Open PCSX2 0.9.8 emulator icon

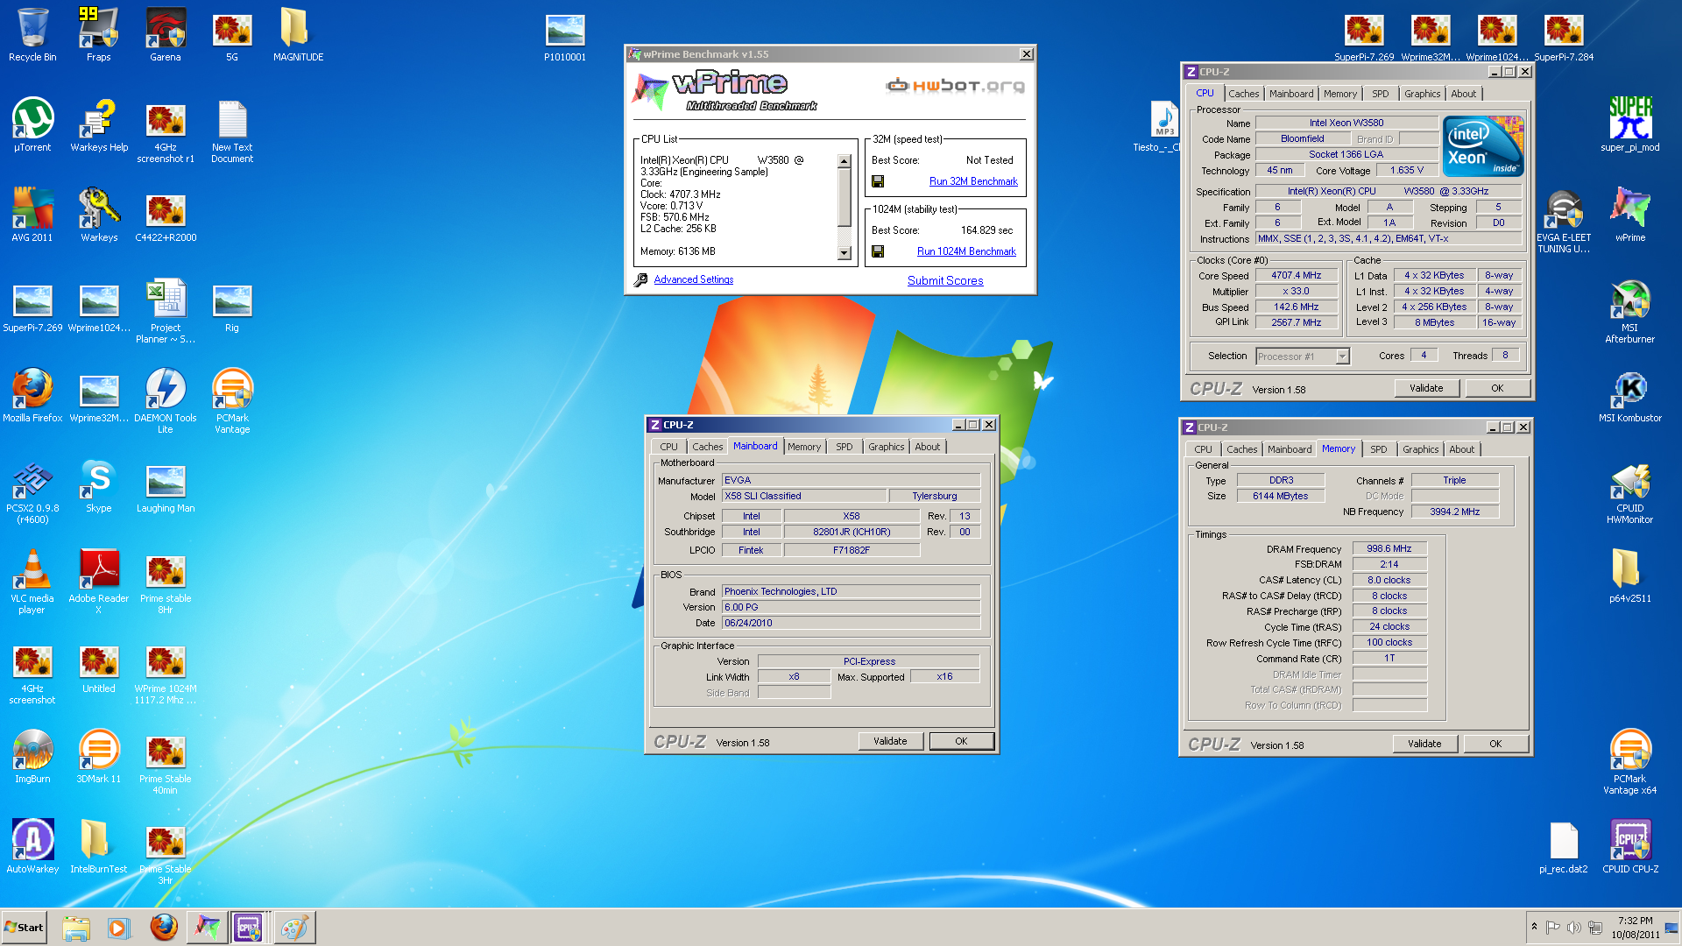pos(32,491)
